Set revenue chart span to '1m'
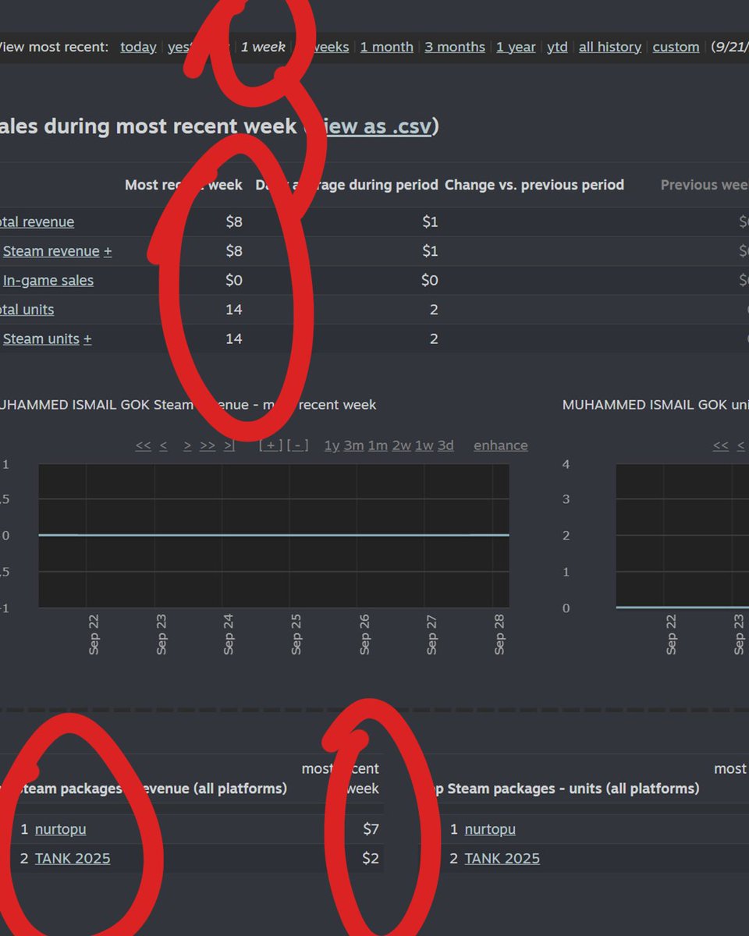Screen dimensions: 749x936 click(x=378, y=445)
